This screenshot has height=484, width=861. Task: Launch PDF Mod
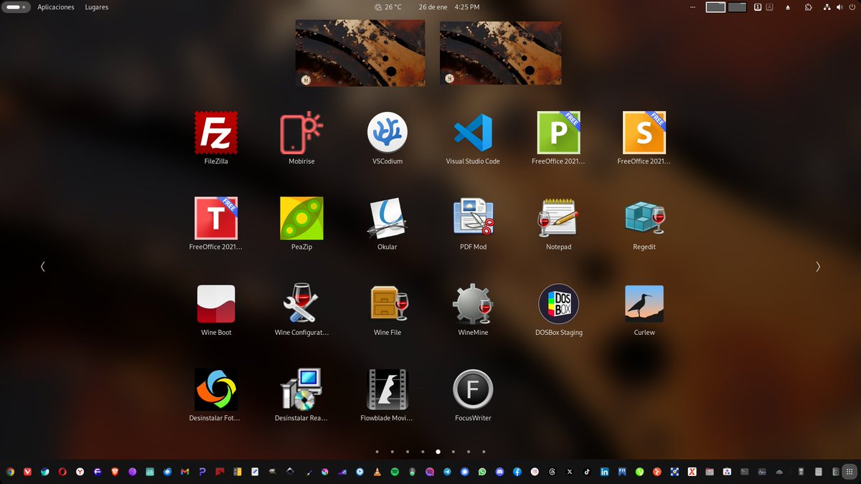point(473,224)
